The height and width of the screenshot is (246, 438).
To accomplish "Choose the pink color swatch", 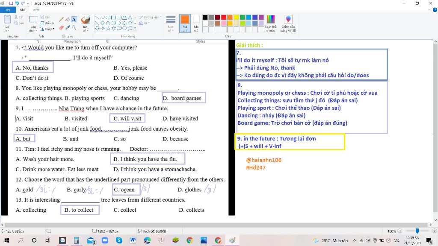I will coord(224,23).
